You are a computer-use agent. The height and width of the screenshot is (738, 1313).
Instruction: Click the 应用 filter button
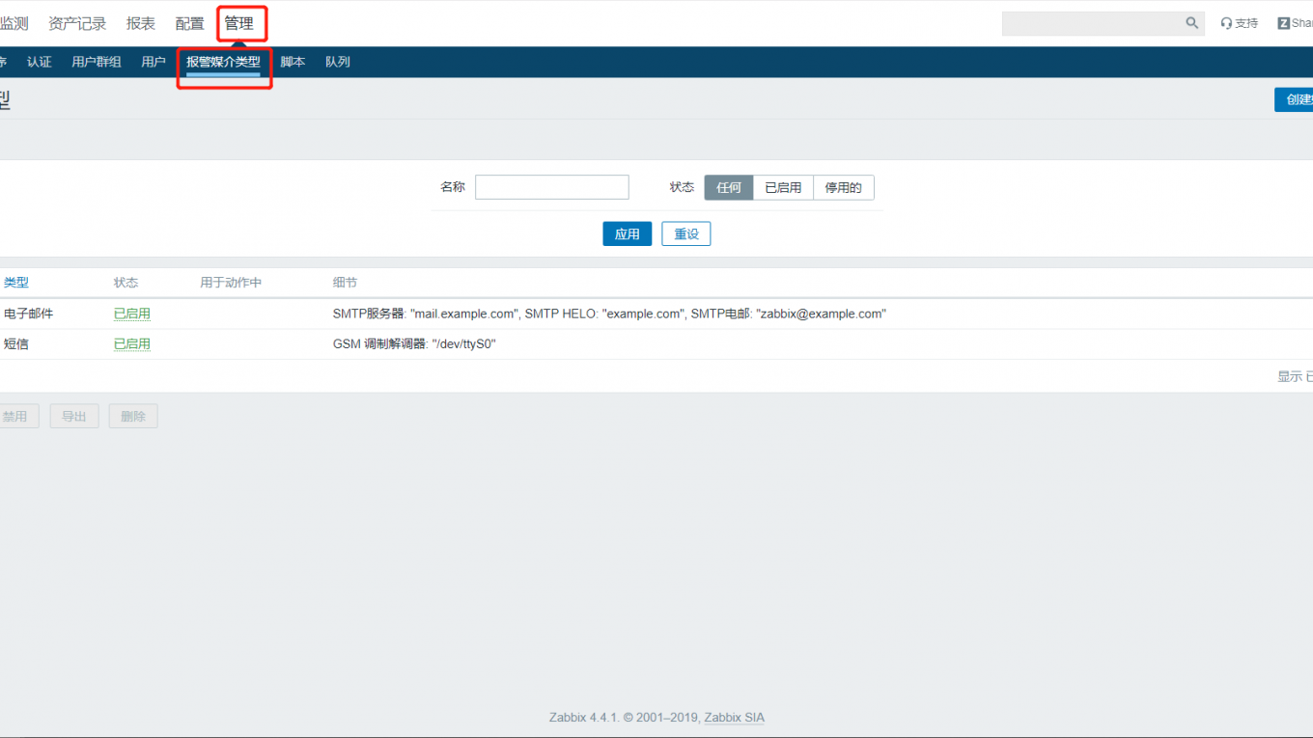pos(628,234)
